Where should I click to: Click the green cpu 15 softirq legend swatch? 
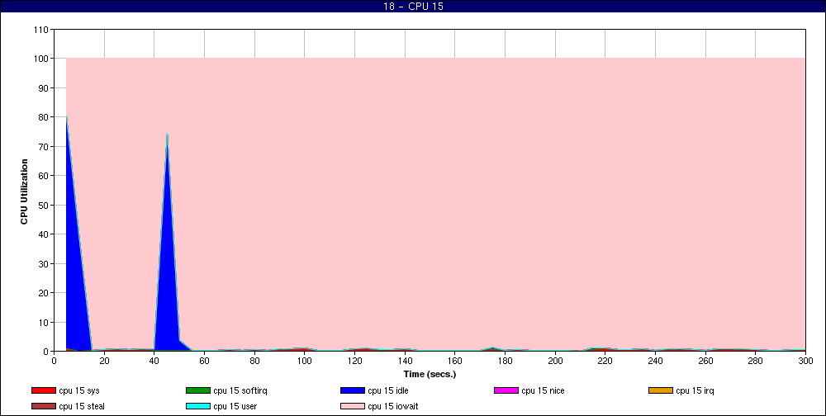click(x=198, y=390)
